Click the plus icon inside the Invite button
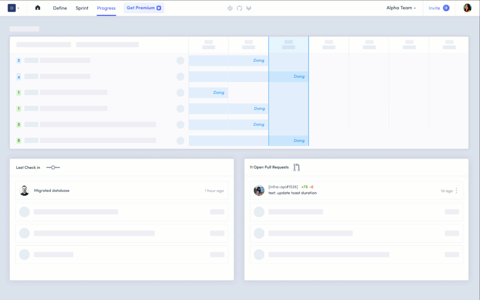Viewport: 480px width, 300px height. 446,8
